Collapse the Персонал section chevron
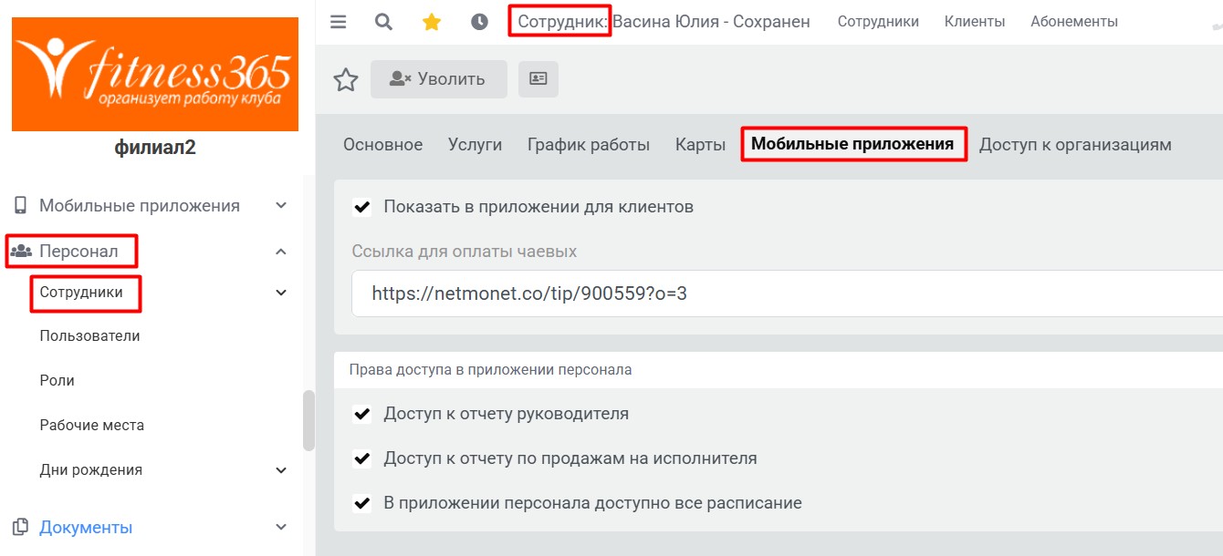The image size is (1223, 556). [x=281, y=251]
